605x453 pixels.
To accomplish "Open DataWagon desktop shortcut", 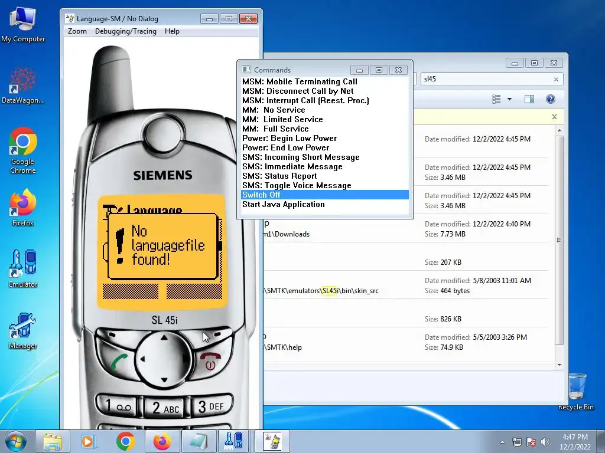I will tap(23, 86).
